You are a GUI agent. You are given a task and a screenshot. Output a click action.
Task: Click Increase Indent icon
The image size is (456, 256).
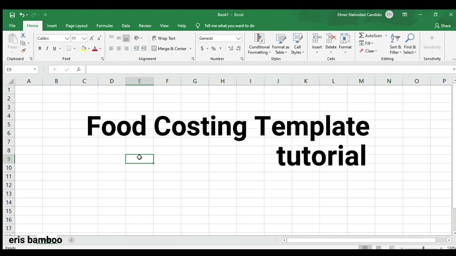[144, 48]
